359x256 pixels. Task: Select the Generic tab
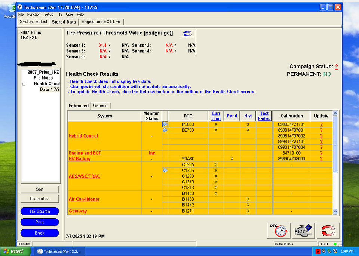click(100, 105)
